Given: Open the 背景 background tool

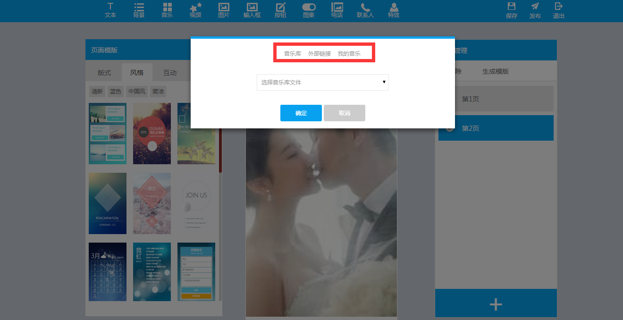Looking at the screenshot, I should (139, 10).
